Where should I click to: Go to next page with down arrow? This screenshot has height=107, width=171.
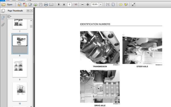[x=64, y=5]
